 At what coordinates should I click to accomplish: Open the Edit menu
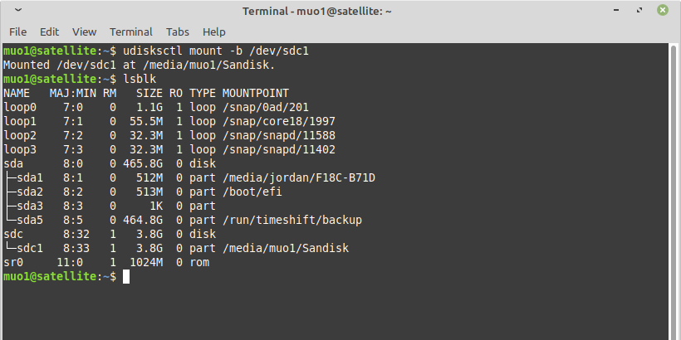click(50, 32)
